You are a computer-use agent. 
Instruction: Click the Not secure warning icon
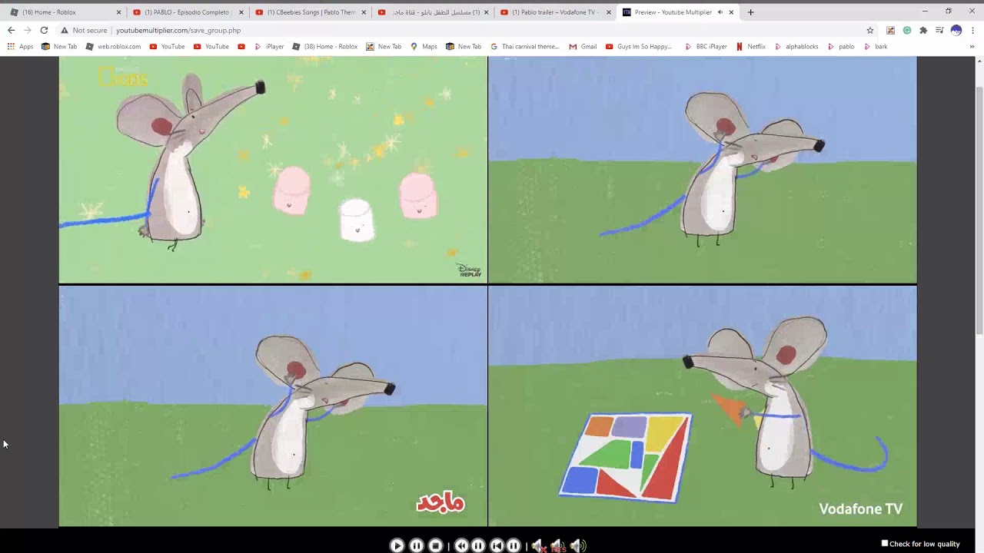[65, 30]
